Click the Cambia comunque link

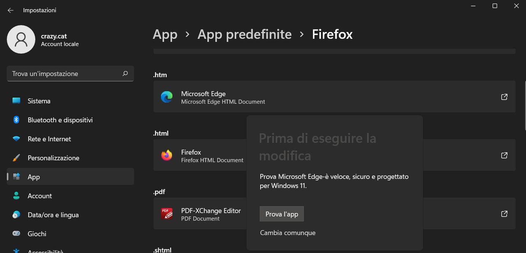click(288, 232)
